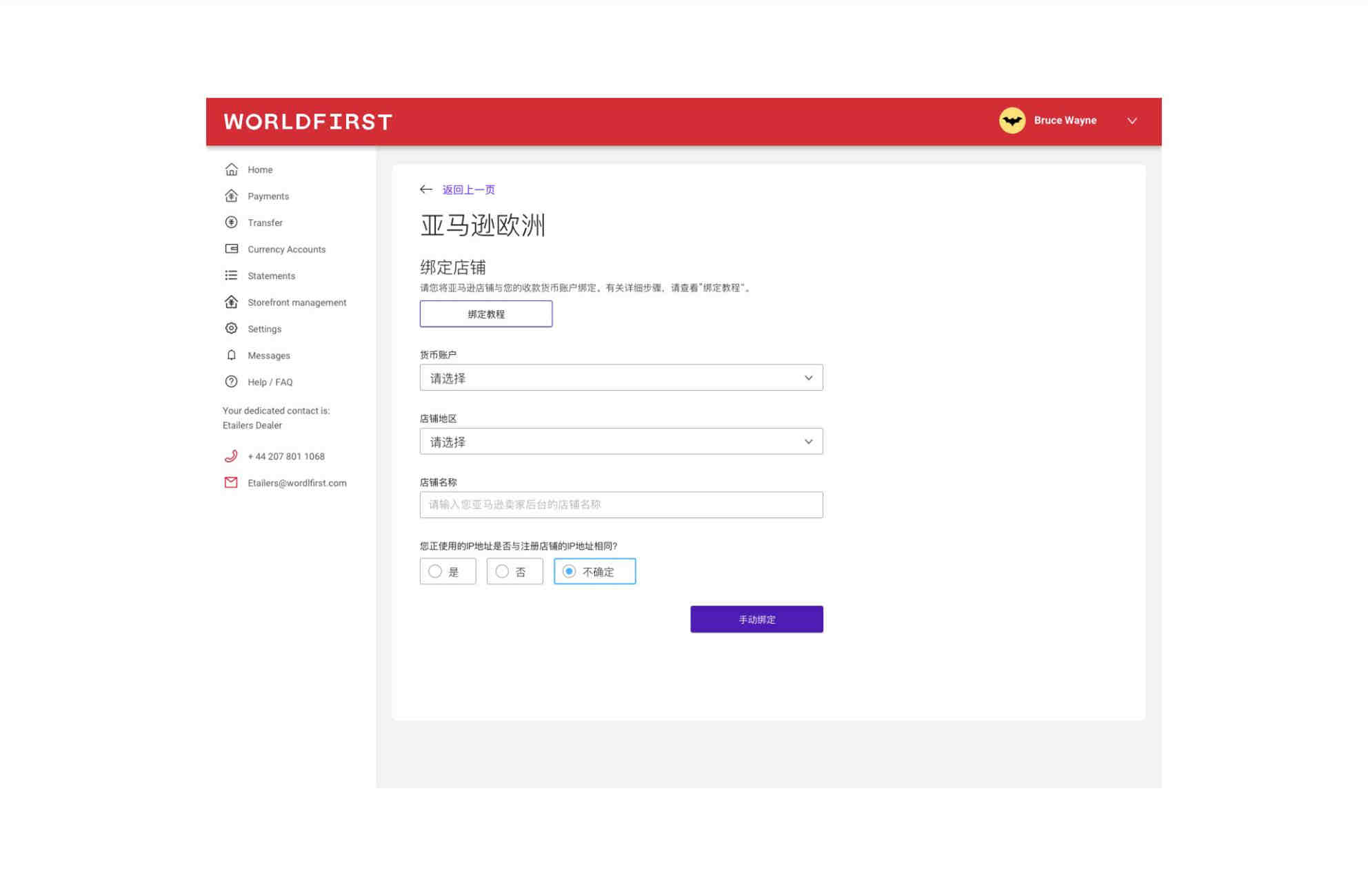Click the 绑定店铺 section heading

pos(452,267)
